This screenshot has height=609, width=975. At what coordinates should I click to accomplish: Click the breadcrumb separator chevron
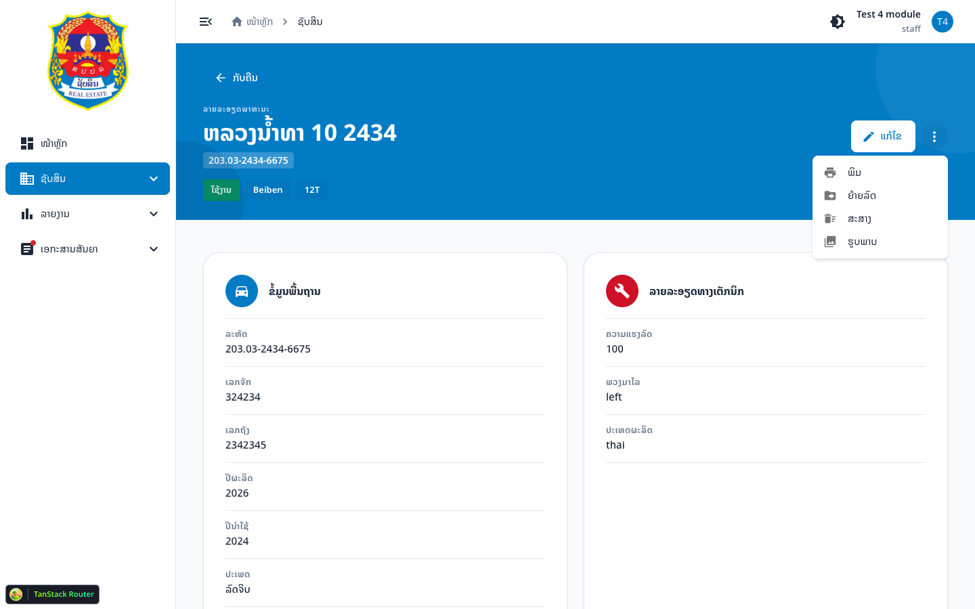click(285, 22)
